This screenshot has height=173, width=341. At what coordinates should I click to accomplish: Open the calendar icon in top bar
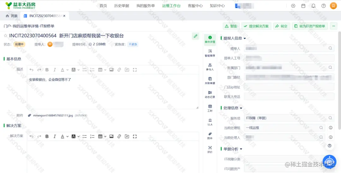[303, 6]
